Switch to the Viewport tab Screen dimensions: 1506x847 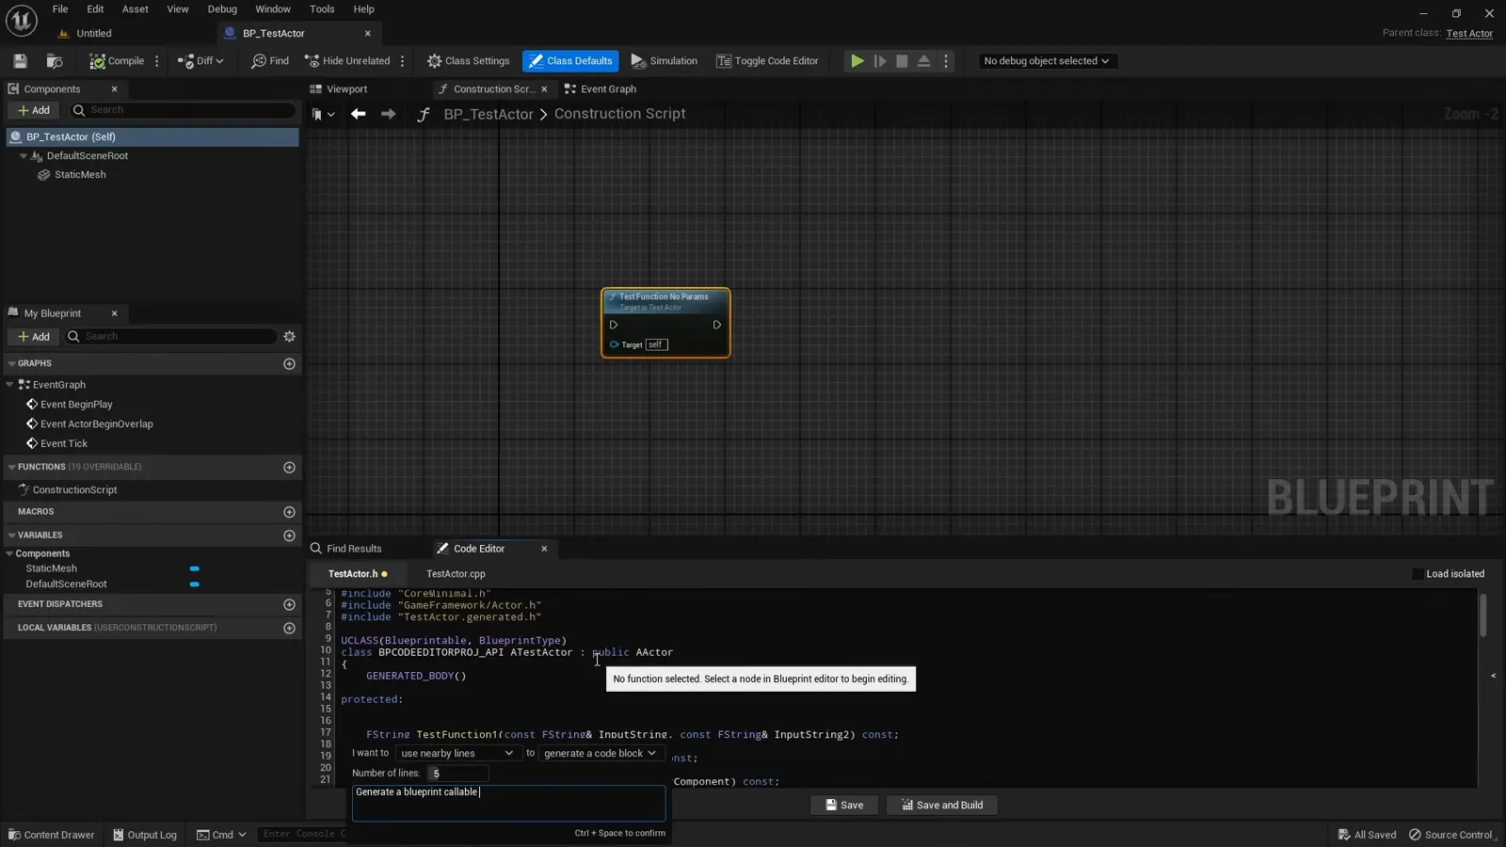[x=346, y=89]
